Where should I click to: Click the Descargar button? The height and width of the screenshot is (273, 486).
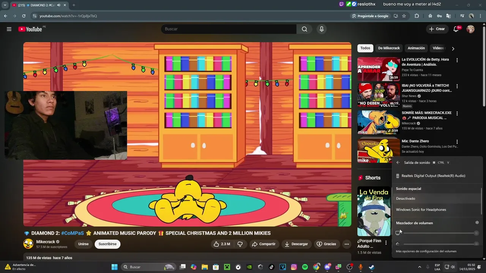point(297,244)
